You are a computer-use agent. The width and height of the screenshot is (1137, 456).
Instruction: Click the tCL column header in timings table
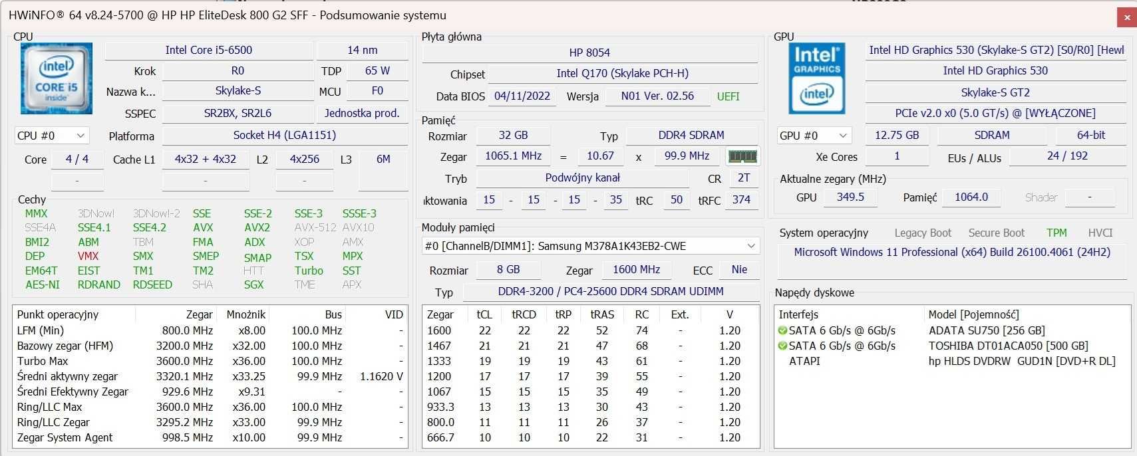point(484,314)
